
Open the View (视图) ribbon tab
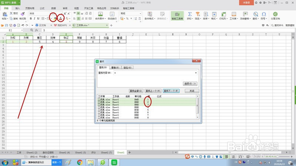pos(77,8)
